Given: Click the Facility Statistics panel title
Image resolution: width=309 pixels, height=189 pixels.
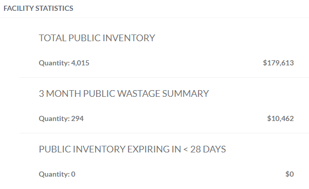Looking at the screenshot, I should coord(38,8).
